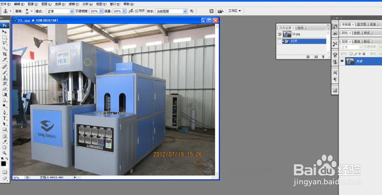382x195 pixels.
Task: Set history brush source for 23.jpg snapshot
Action: tap(280, 34)
